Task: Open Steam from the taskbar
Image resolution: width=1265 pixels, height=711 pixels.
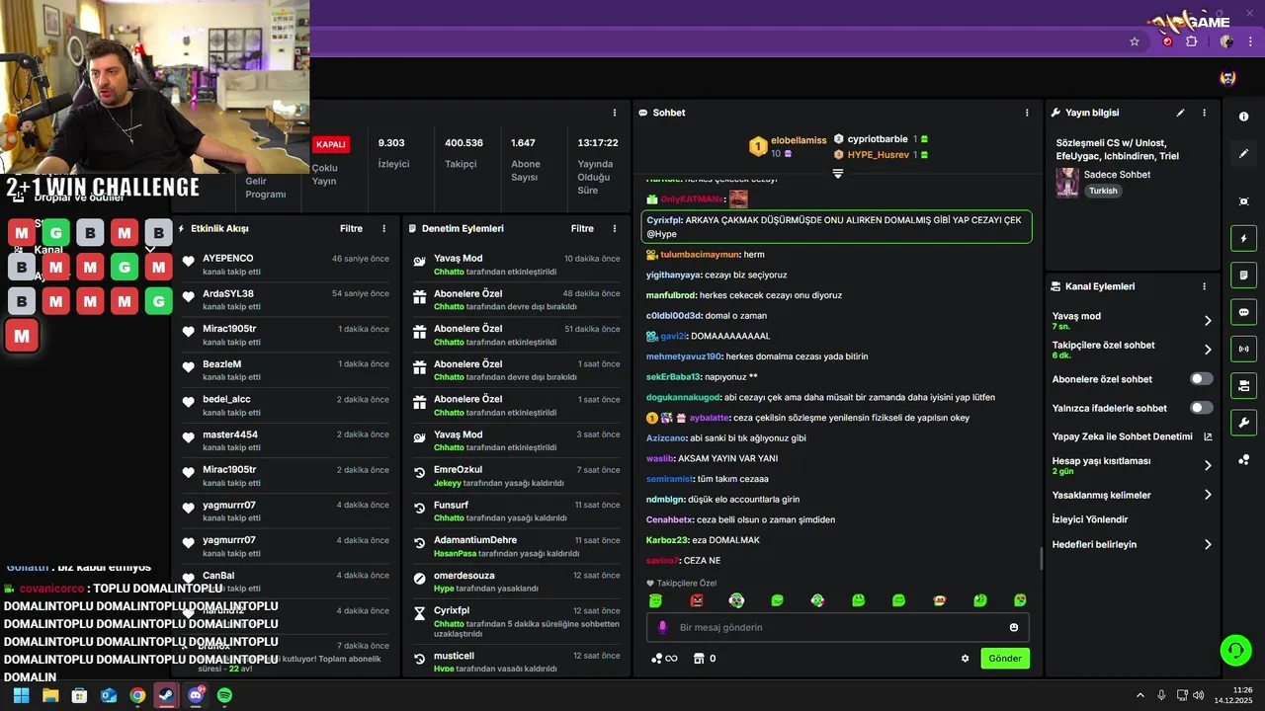Action: [166, 695]
